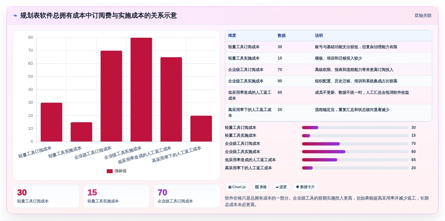The width and height of the screenshot is (445, 221).
Task: Select table row 轻量工具订阅成本
Action: 328,47
